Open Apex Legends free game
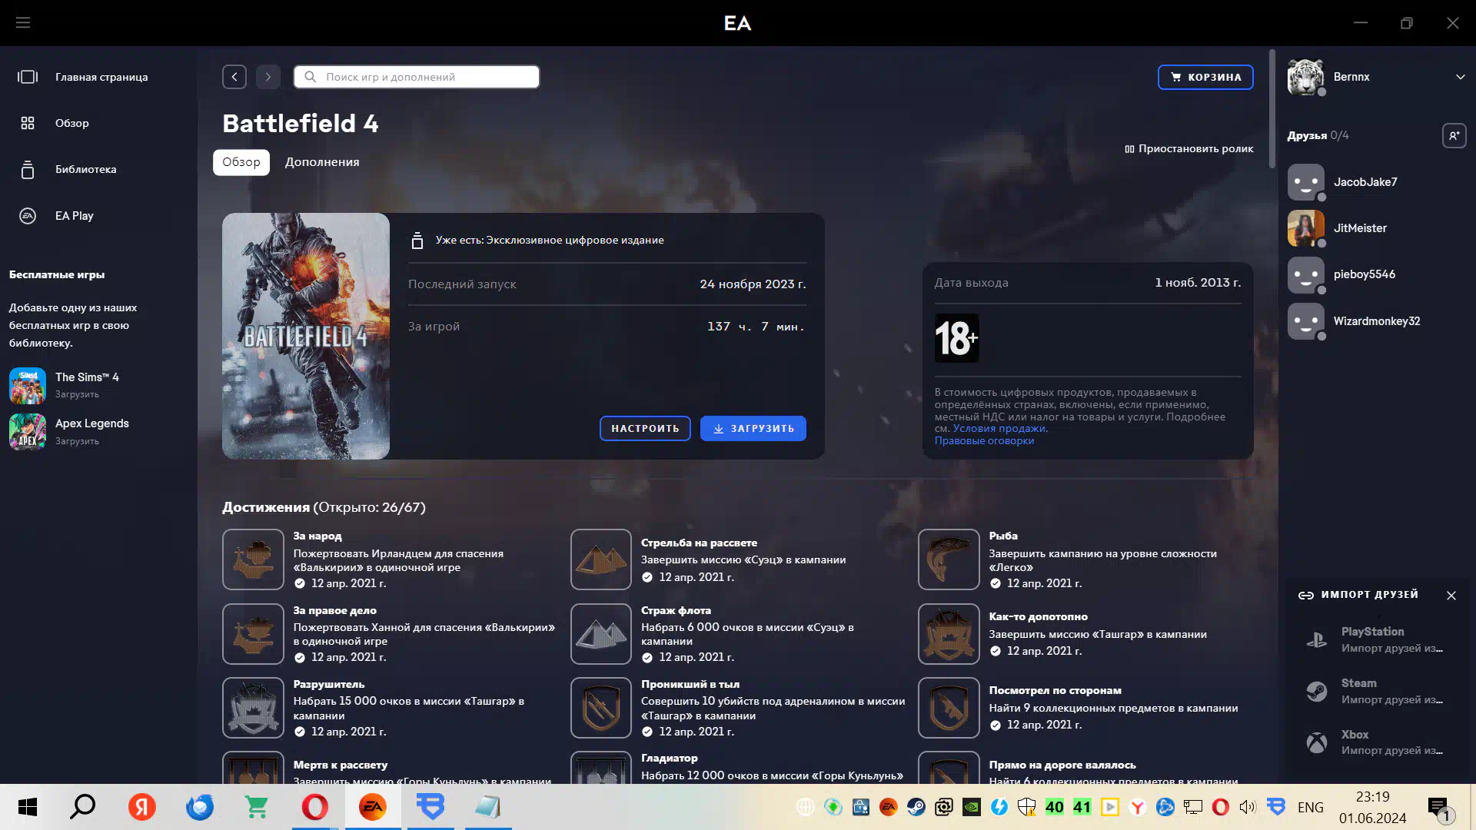 pyautogui.click(x=69, y=432)
